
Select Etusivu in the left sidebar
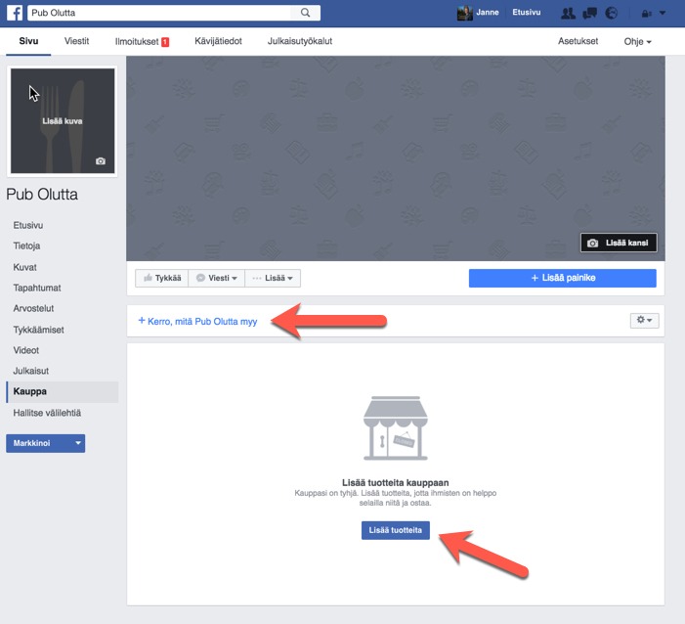pyautogui.click(x=28, y=225)
